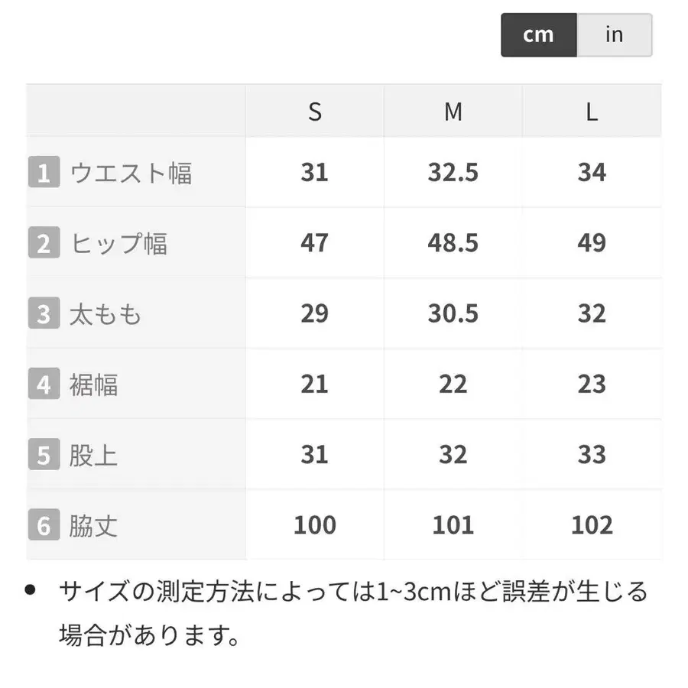Screen dimensions: 688x688
Task: Click the numbered icon for ヒップ幅
Action: tap(43, 243)
